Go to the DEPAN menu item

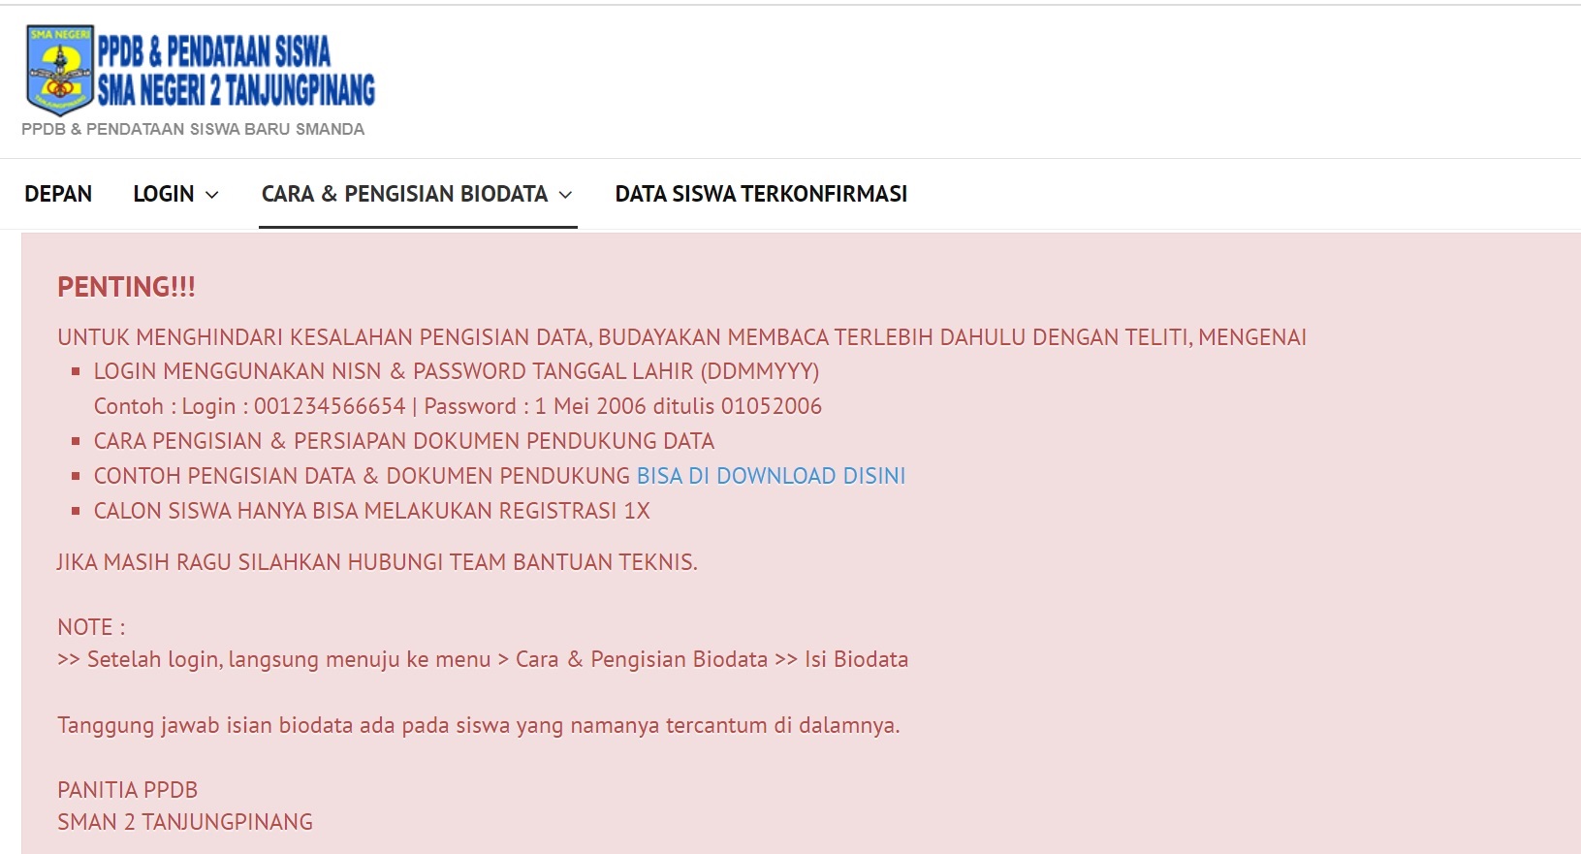coord(58,194)
